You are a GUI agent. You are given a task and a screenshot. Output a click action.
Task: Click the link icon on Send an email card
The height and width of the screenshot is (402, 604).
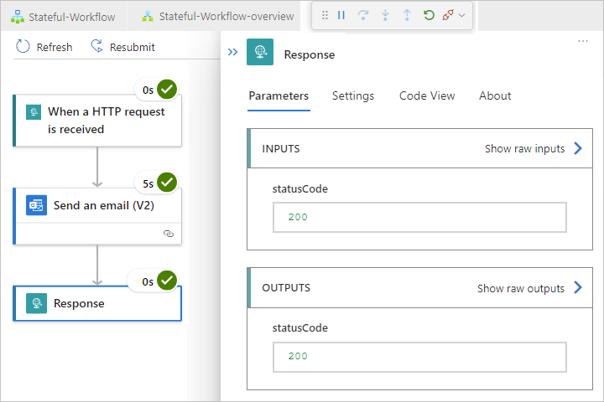click(169, 234)
